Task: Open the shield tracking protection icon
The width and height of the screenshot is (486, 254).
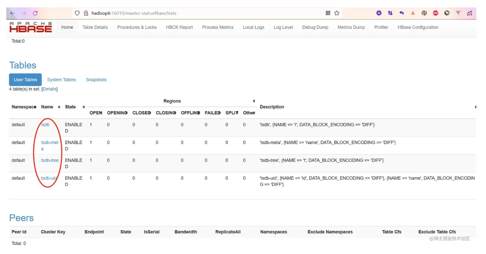Action: [x=77, y=13]
